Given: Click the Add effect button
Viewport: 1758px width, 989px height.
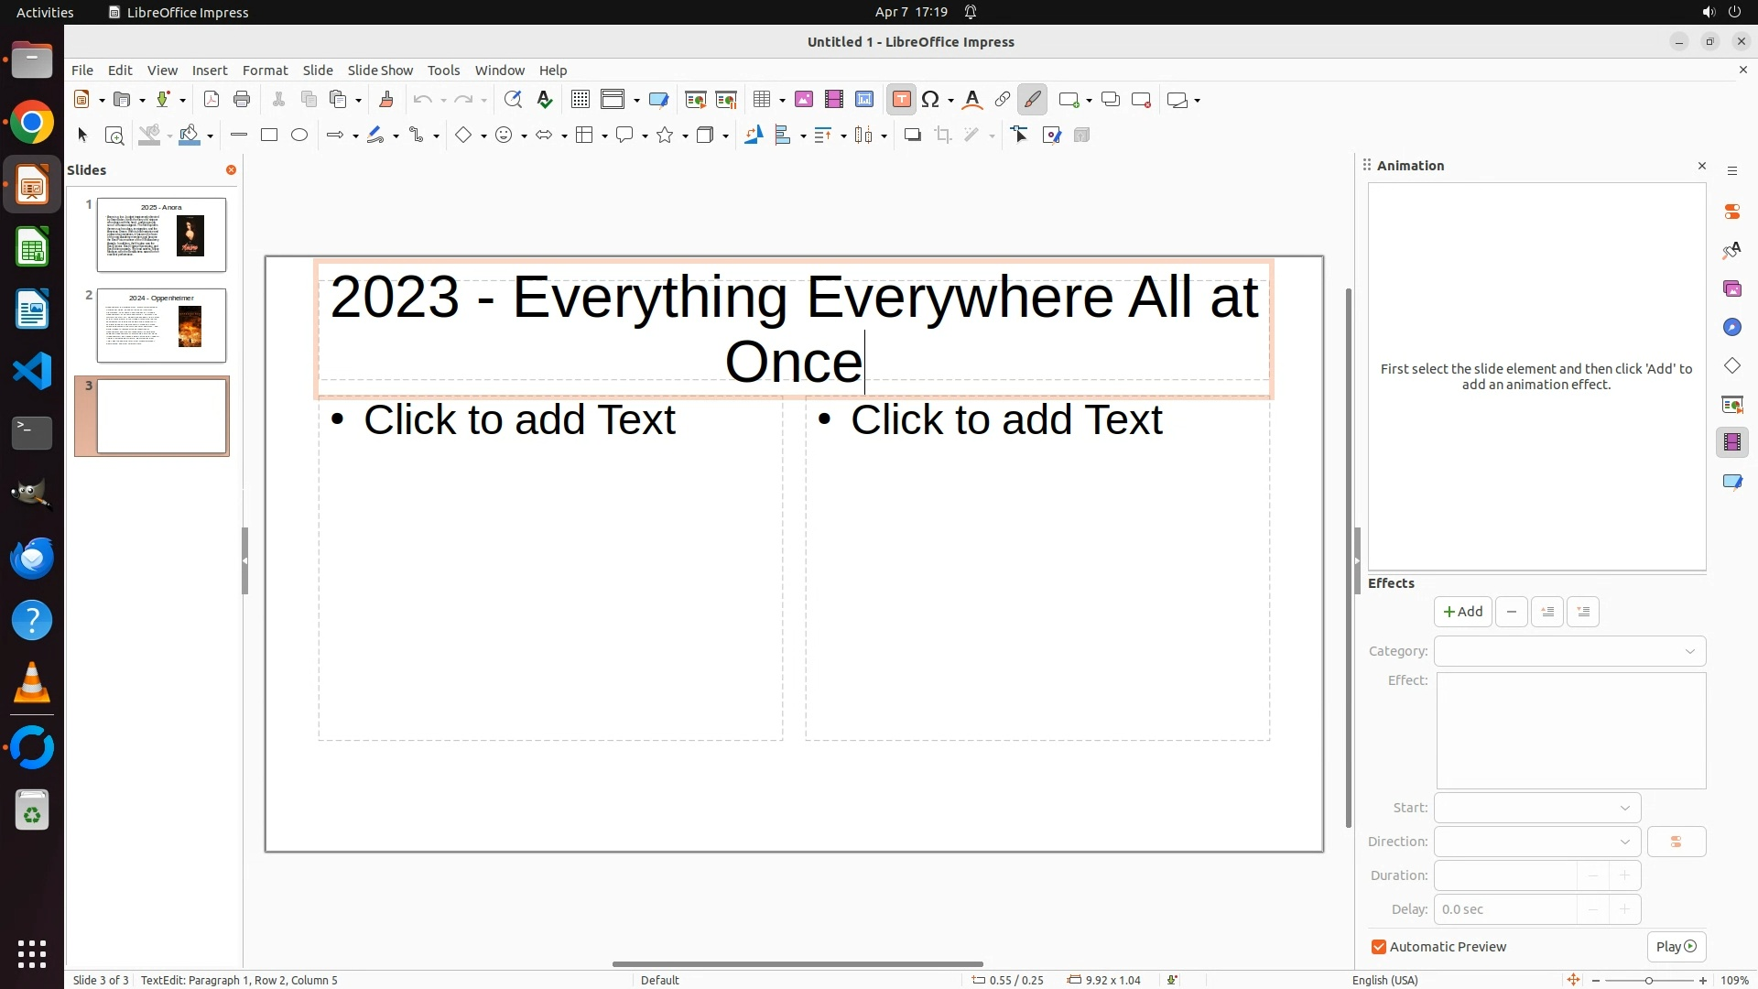Looking at the screenshot, I should pyautogui.click(x=1462, y=612).
